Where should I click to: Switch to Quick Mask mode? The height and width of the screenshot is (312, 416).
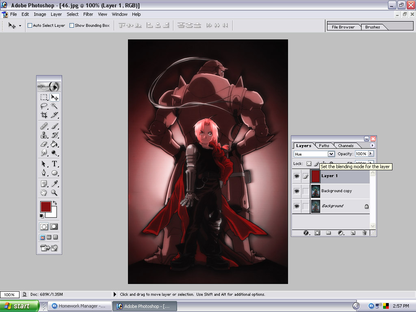[54, 227]
